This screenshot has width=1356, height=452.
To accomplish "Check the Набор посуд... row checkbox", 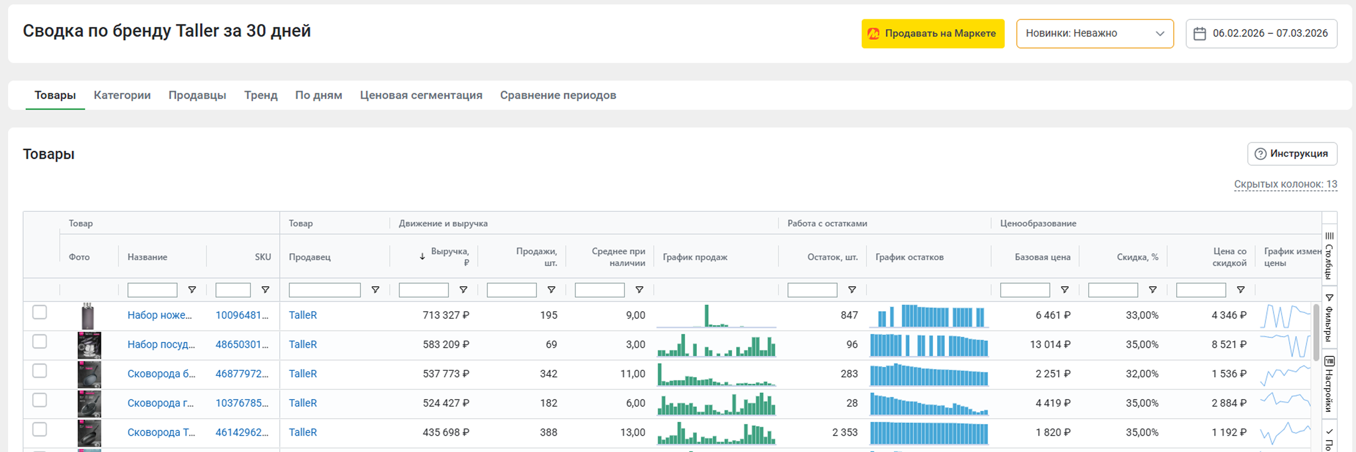I will tap(40, 342).
